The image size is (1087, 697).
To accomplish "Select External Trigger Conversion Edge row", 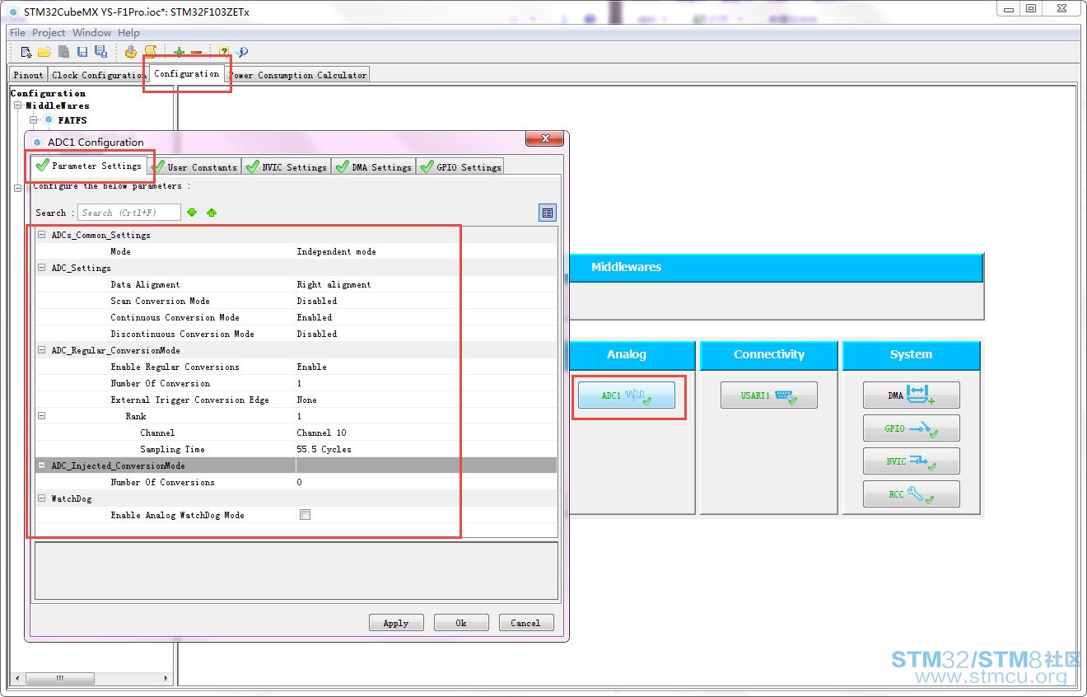I will point(296,400).
